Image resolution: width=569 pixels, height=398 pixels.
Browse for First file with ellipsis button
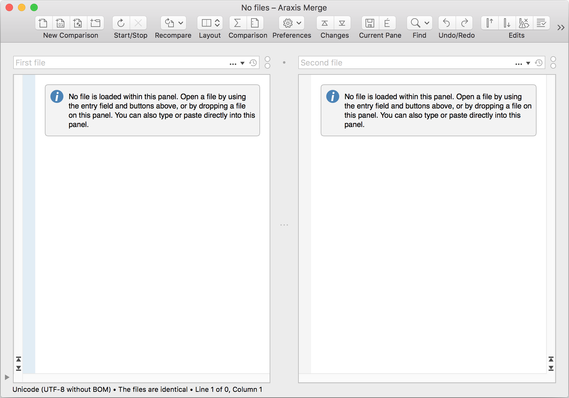pyautogui.click(x=233, y=63)
